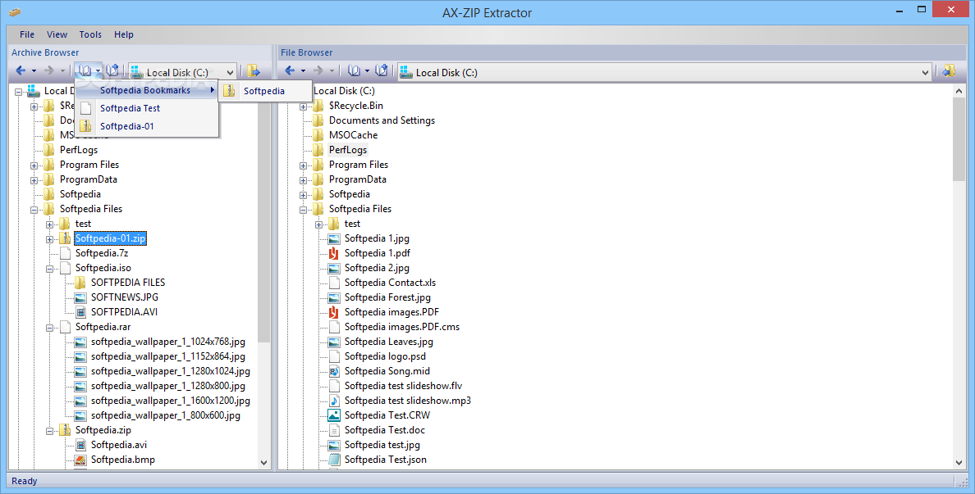This screenshot has height=494, width=975.
Task: Click Archive Browser scrollbar down arrow
Action: 263,462
